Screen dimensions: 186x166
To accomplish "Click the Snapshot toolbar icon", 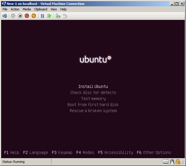I will pyautogui.click(x=58, y=16).
